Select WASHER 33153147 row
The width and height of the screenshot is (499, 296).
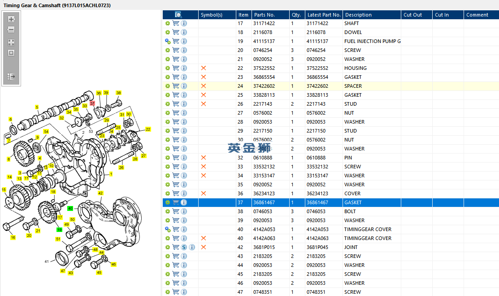[331, 176]
